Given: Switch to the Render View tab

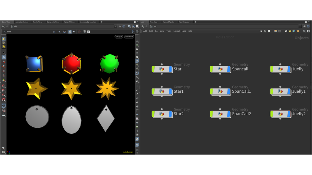Looking at the screenshot, I should pyautogui.click(x=37, y=22).
